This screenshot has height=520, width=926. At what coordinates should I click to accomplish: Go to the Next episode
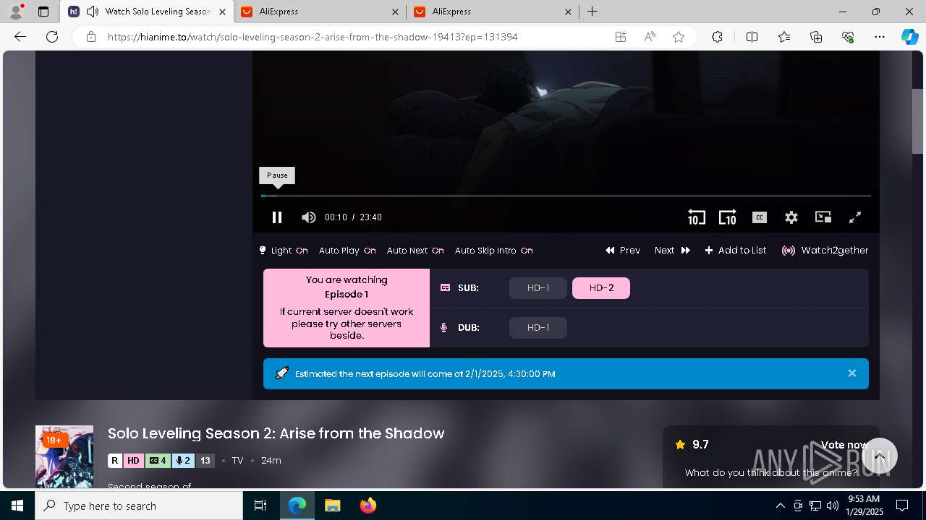click(672, 251)
